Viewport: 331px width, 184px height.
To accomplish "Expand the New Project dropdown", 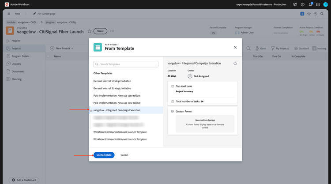I will 62,49.
